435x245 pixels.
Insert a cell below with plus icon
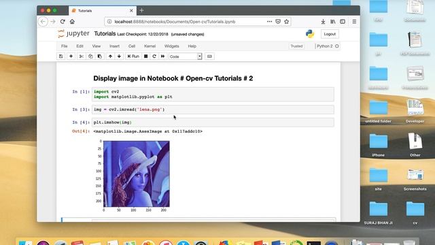71,56
